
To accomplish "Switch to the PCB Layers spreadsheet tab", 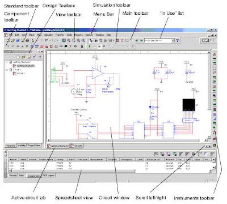I will point(48,176).
